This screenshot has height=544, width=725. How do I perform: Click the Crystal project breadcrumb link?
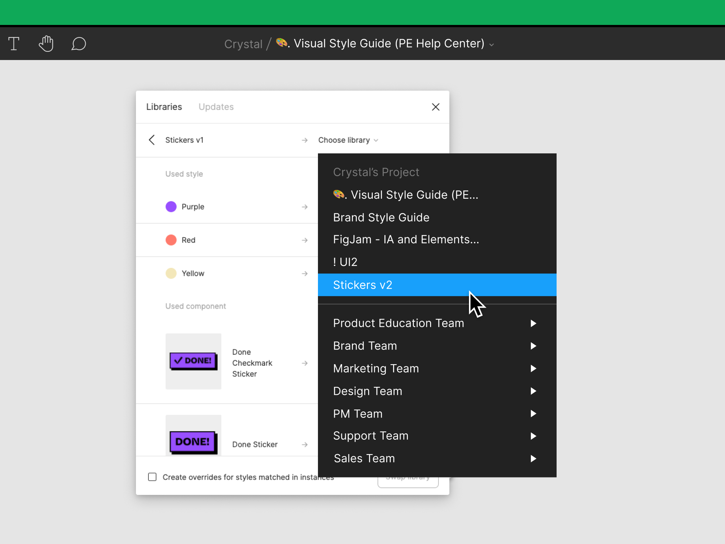pyautogui.click(x=243, y=43)
